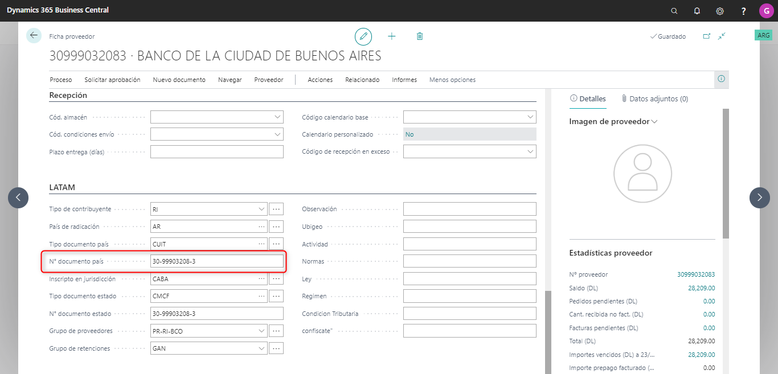Click the plus icon to create new
Viewport: 778px width, 374px height.
pyautogui.click(x=392, y=36)
